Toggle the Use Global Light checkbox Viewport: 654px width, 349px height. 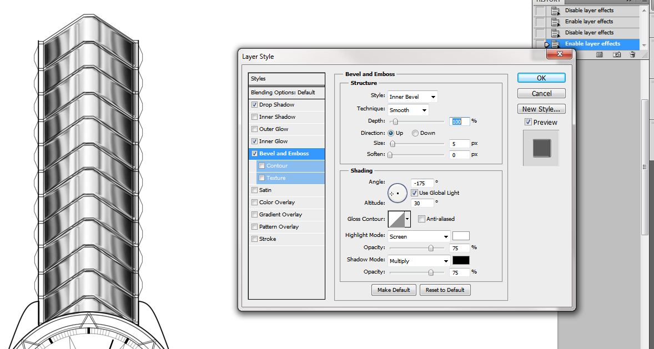[x=414, y=193]
